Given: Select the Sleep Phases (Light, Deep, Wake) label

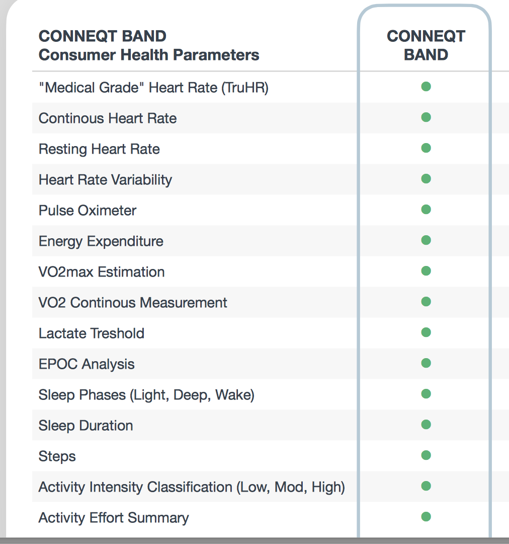Looking at the screenshot, I should coord(146,395).
